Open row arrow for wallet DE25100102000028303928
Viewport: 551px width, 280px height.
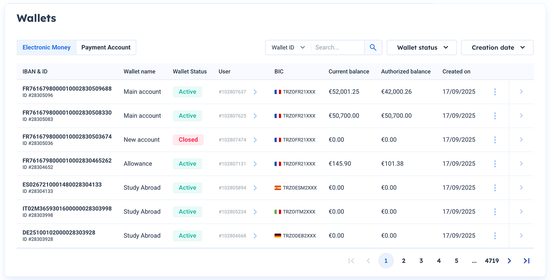click(x=521, y=236)
